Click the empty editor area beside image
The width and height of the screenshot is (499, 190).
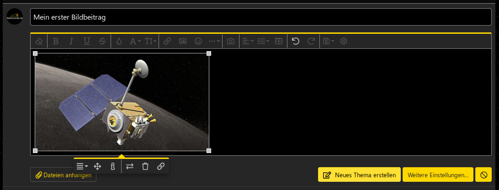pyautogui.click(x=350, y=102)
